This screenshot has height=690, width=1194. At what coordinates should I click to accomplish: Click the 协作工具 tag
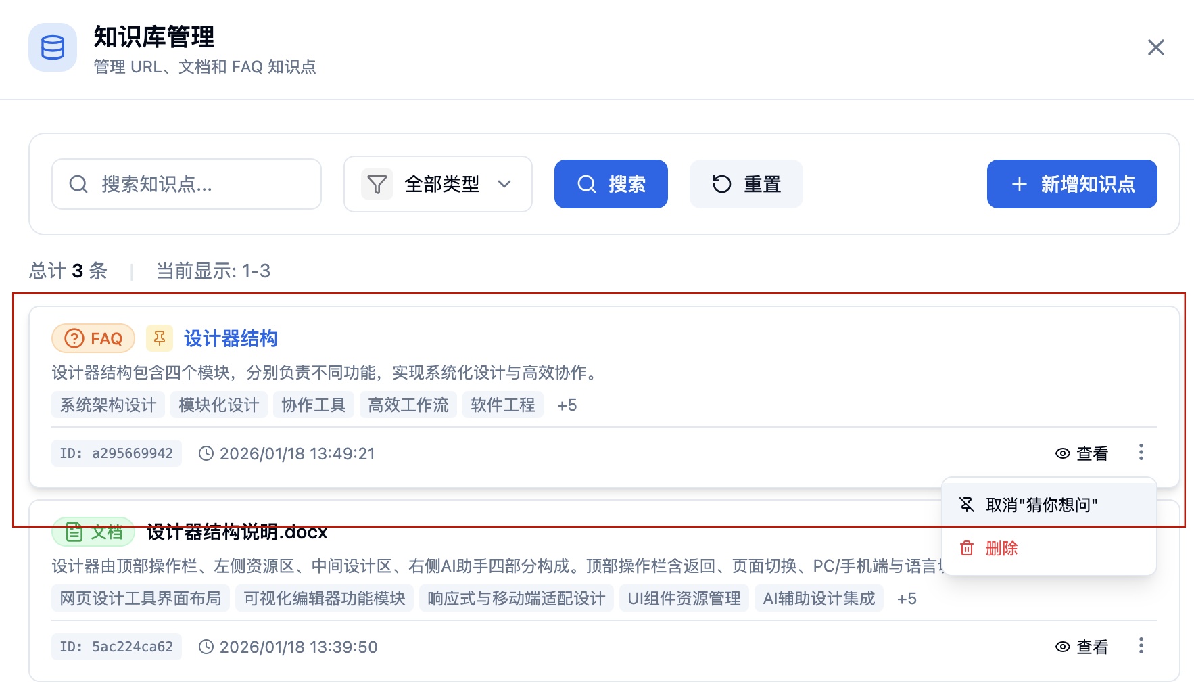tap(314, 405)
